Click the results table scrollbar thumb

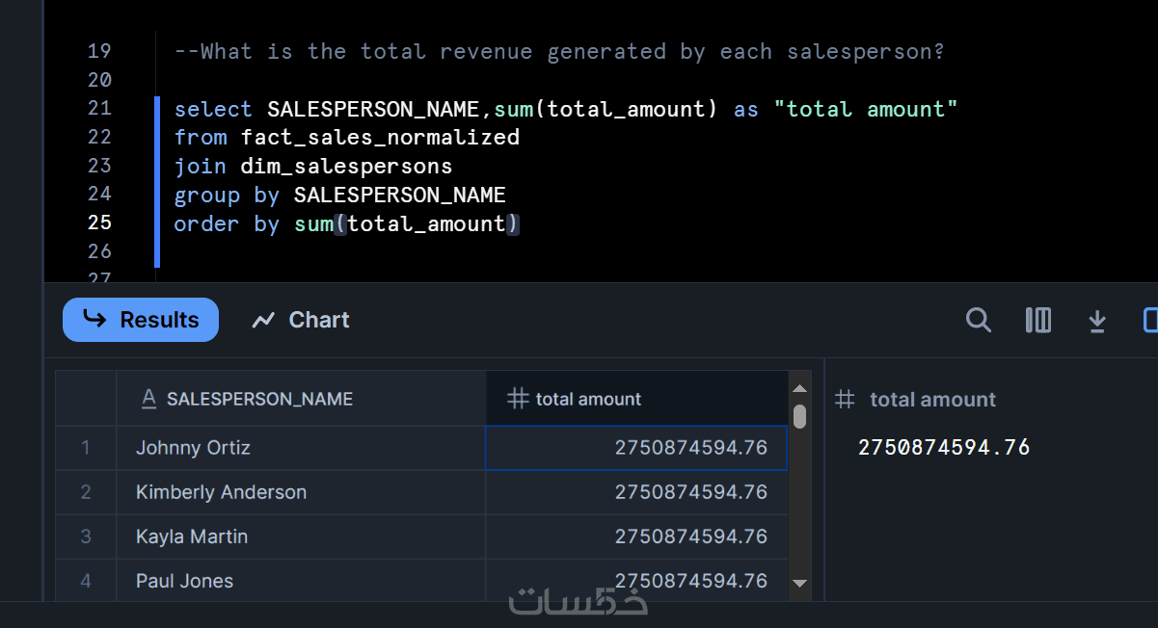[799, 416]
